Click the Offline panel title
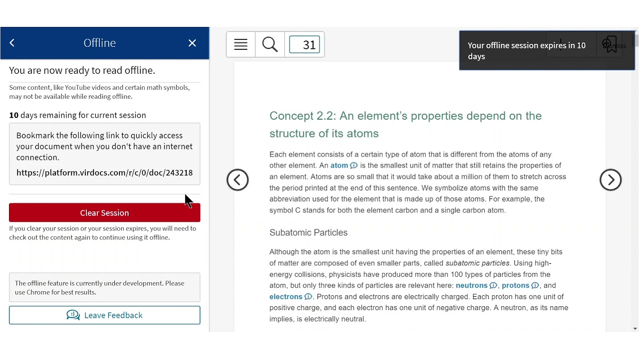This screenshot has height=359, width=639. [100, 43]
